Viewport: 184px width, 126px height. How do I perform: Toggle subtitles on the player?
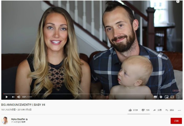coord(155,97)
